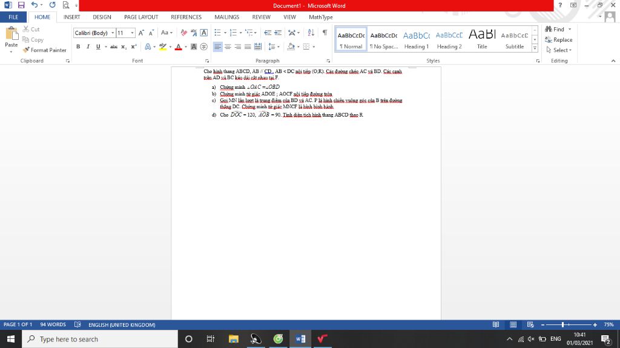Switch to the DESIGN tab
Viewport: 620px width, 348px height.
pos(102,17)
